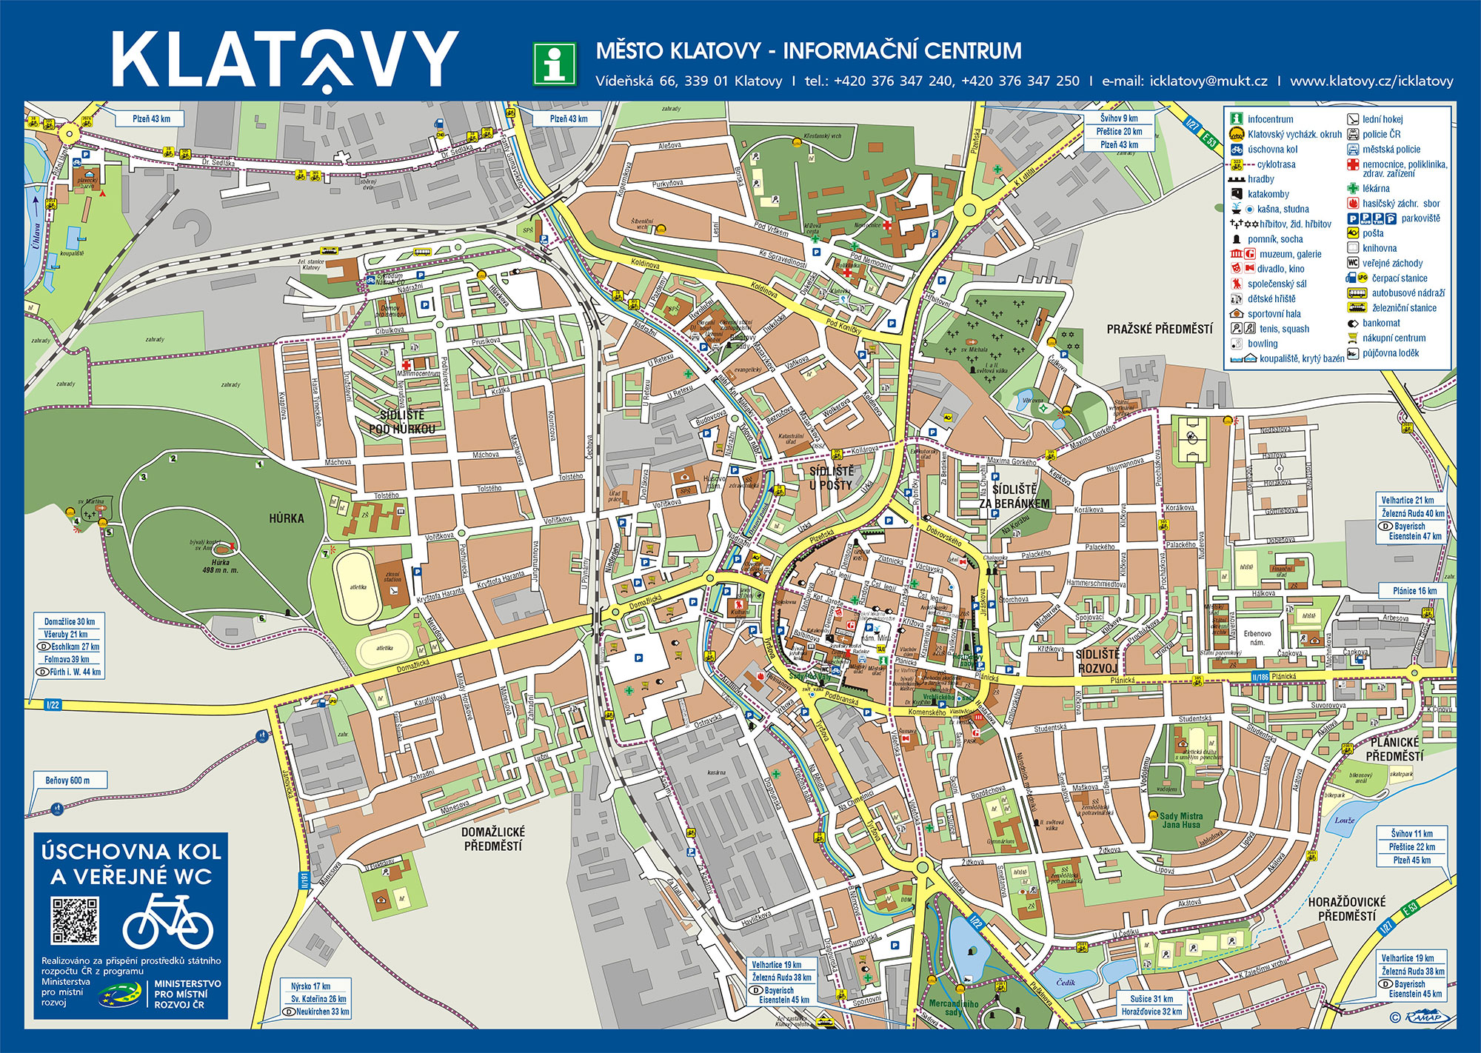Click the nákupní centrum shopping cart icon
Image resolution: width=1481 pixels, height=1053 pixels.
pos(1352,338)
